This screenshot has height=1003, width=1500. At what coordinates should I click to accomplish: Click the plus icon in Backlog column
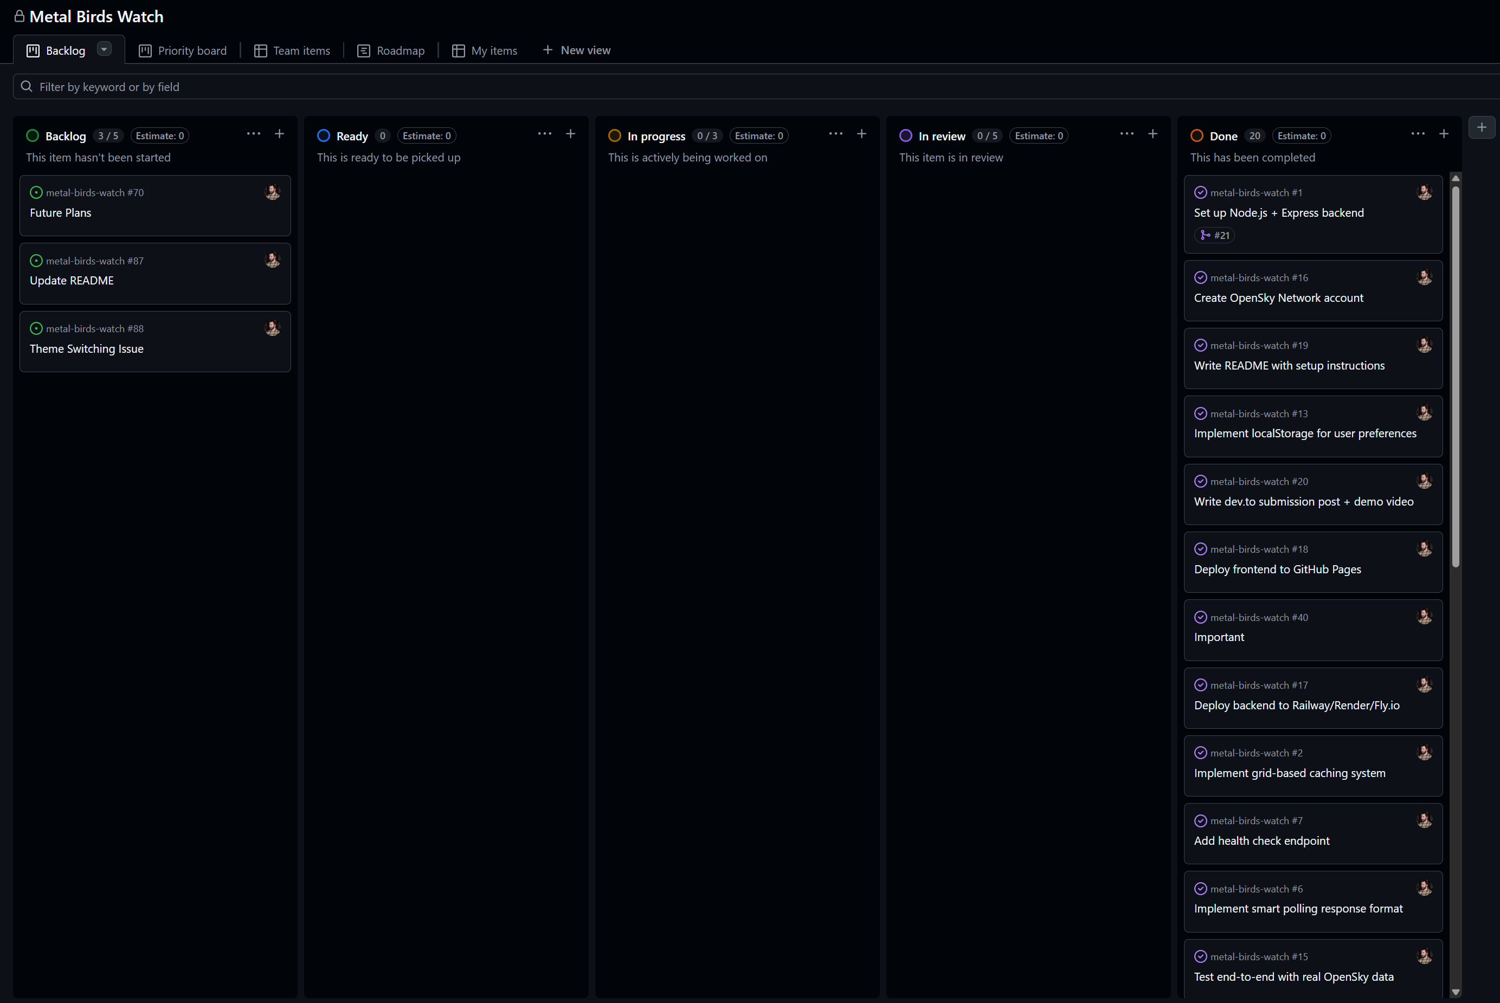point(280,134)
